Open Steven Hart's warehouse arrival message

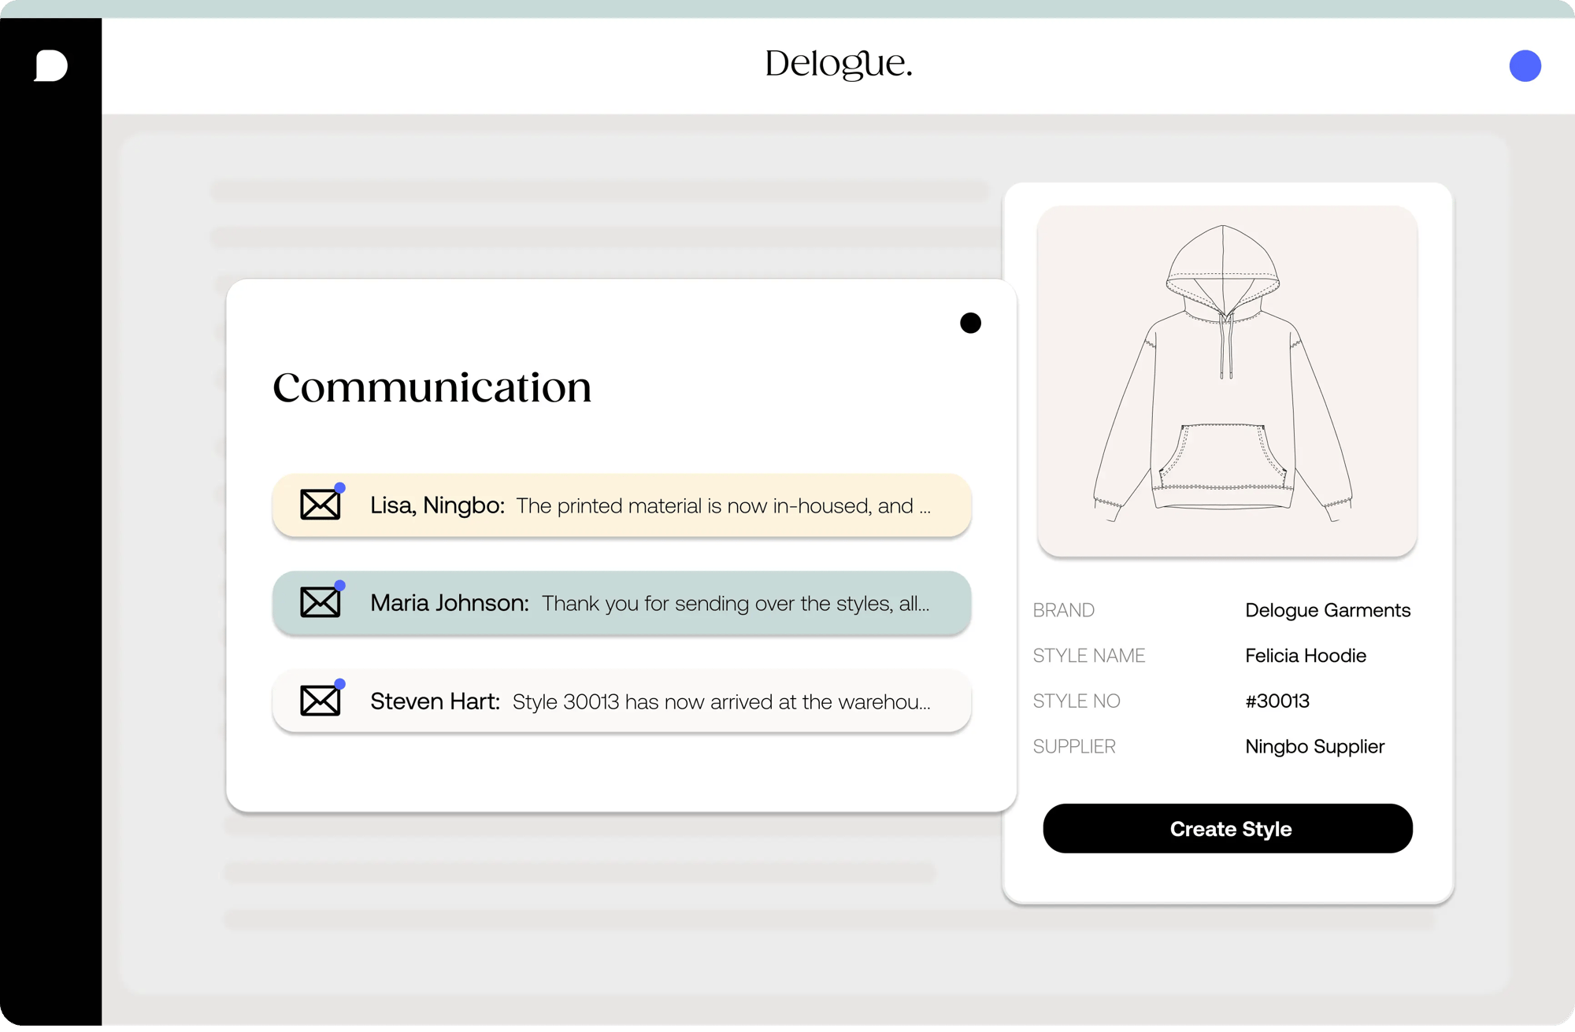point(650,701)
